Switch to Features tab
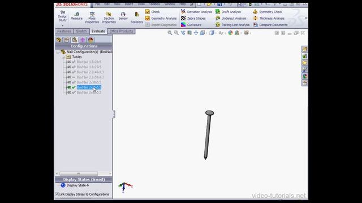 (x=64, y=31)
